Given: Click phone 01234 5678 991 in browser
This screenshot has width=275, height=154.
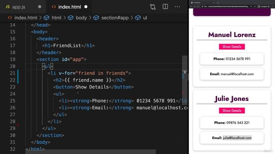Looking at the screenshot, I should [x=238, y=59].
